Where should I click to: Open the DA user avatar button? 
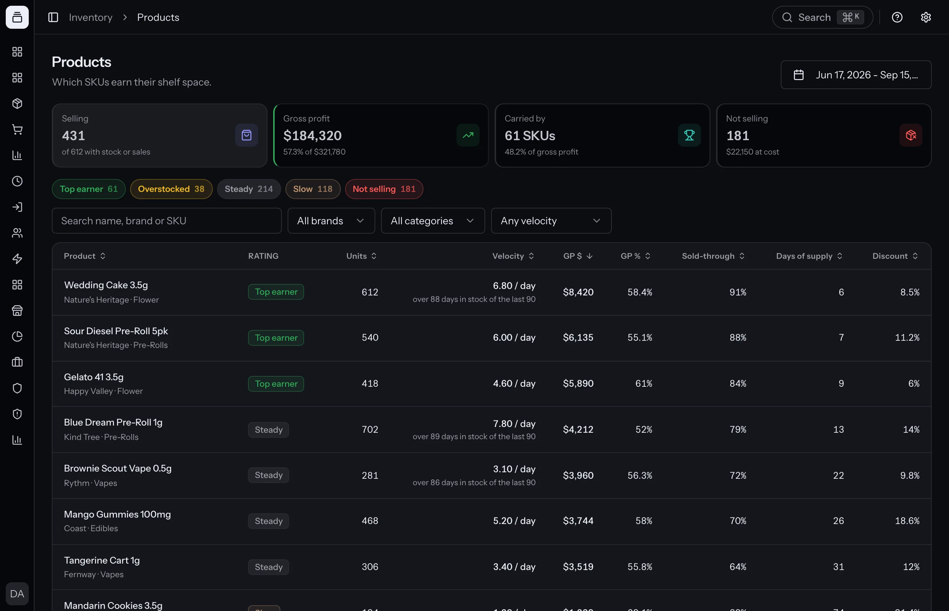click(17, 593)
